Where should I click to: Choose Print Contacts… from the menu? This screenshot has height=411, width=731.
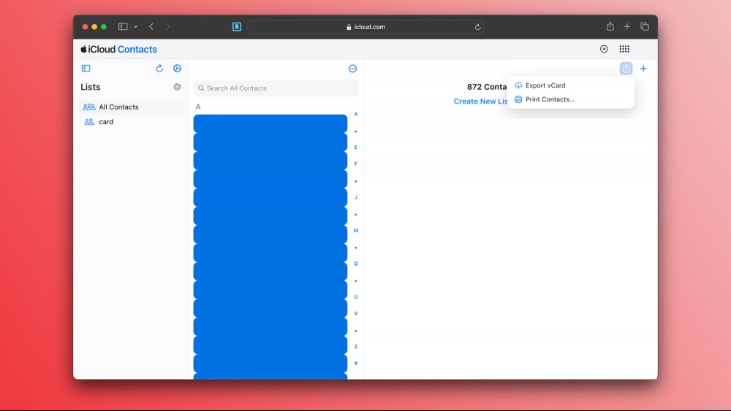570,99
